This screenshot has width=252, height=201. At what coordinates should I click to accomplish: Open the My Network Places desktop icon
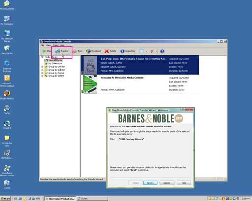pos(7,36)
